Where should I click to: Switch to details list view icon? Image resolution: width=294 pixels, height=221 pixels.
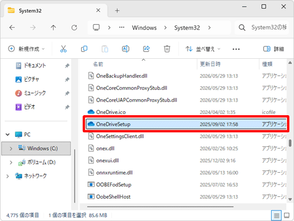point(276,216)
